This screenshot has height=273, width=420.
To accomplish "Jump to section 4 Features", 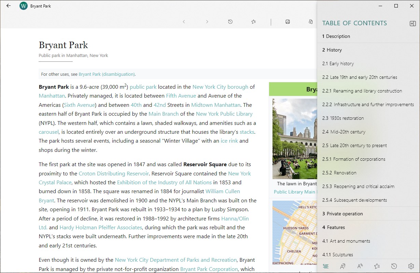I will (368, 227).
